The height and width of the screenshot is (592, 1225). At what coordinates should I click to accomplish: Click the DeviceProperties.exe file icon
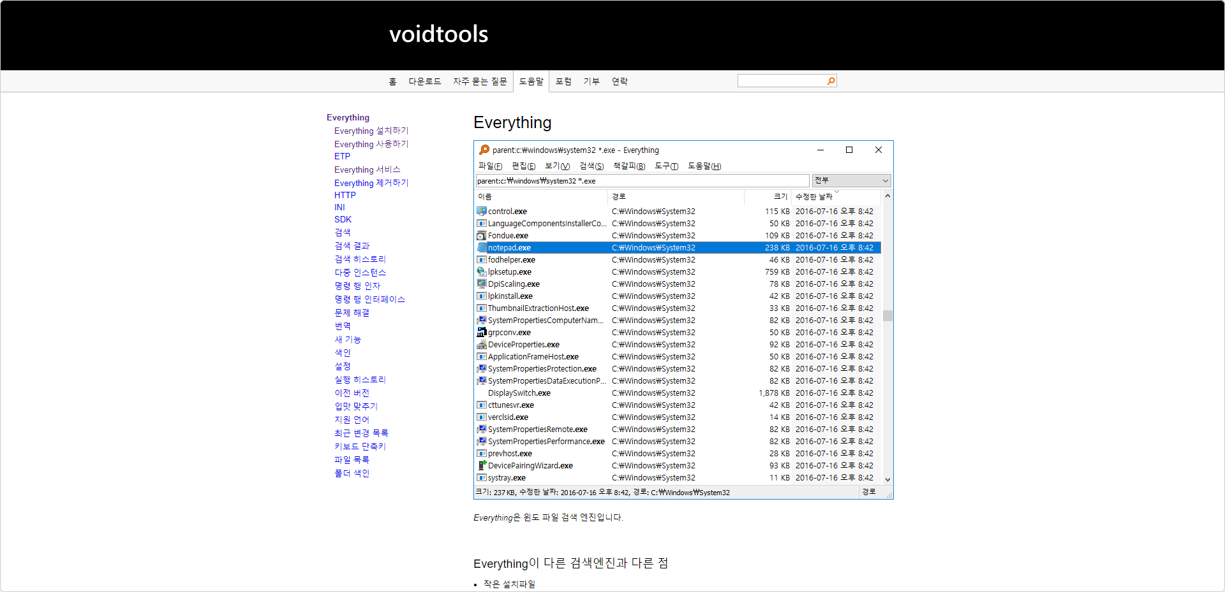(x=482, y=344)
